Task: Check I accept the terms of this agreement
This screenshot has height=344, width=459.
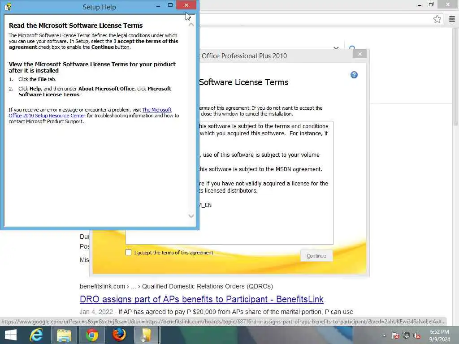Action: coord(129,253)
